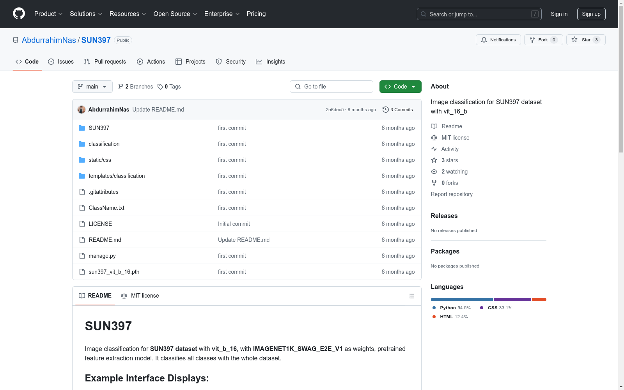Open the templates/classification folder
Viewport: 624px width, 390px height.
tap(117, 176)
